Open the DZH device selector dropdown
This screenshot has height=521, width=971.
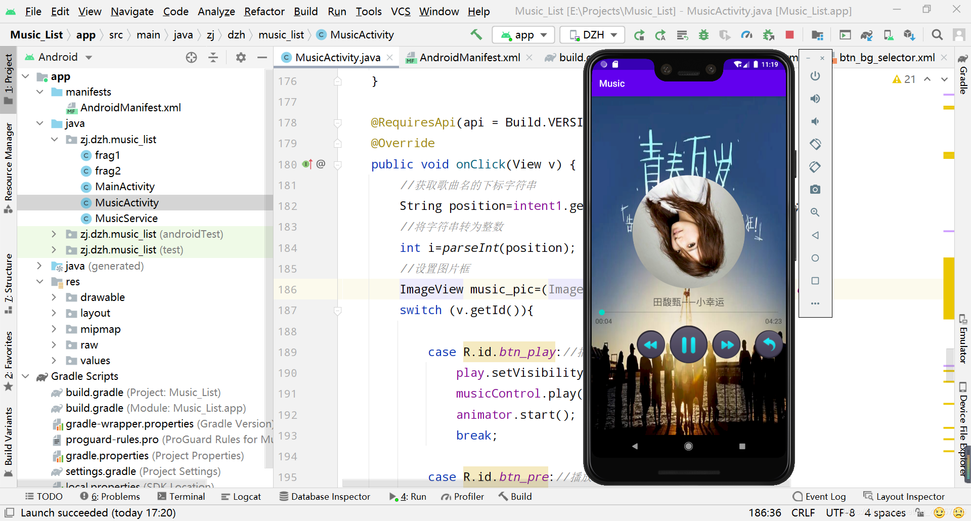[x=593, y=35]
